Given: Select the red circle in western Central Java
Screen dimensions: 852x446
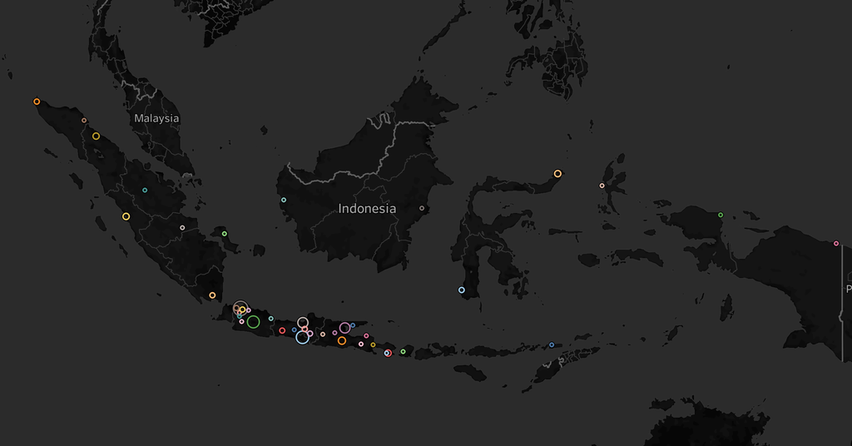Looking at the screenshot, I should click(x=282, y=331).
